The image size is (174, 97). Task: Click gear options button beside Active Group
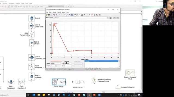tap(111, 18)
